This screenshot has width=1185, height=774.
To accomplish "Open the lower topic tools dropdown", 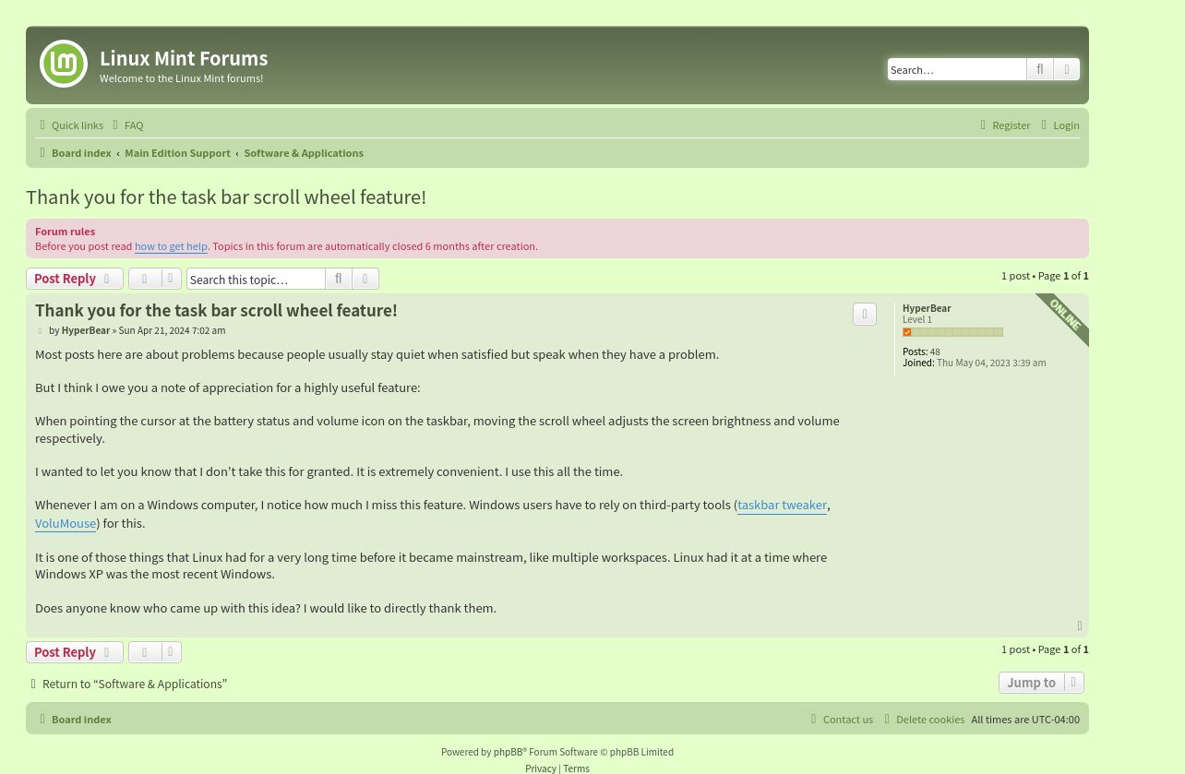I will tap(155, 652).
